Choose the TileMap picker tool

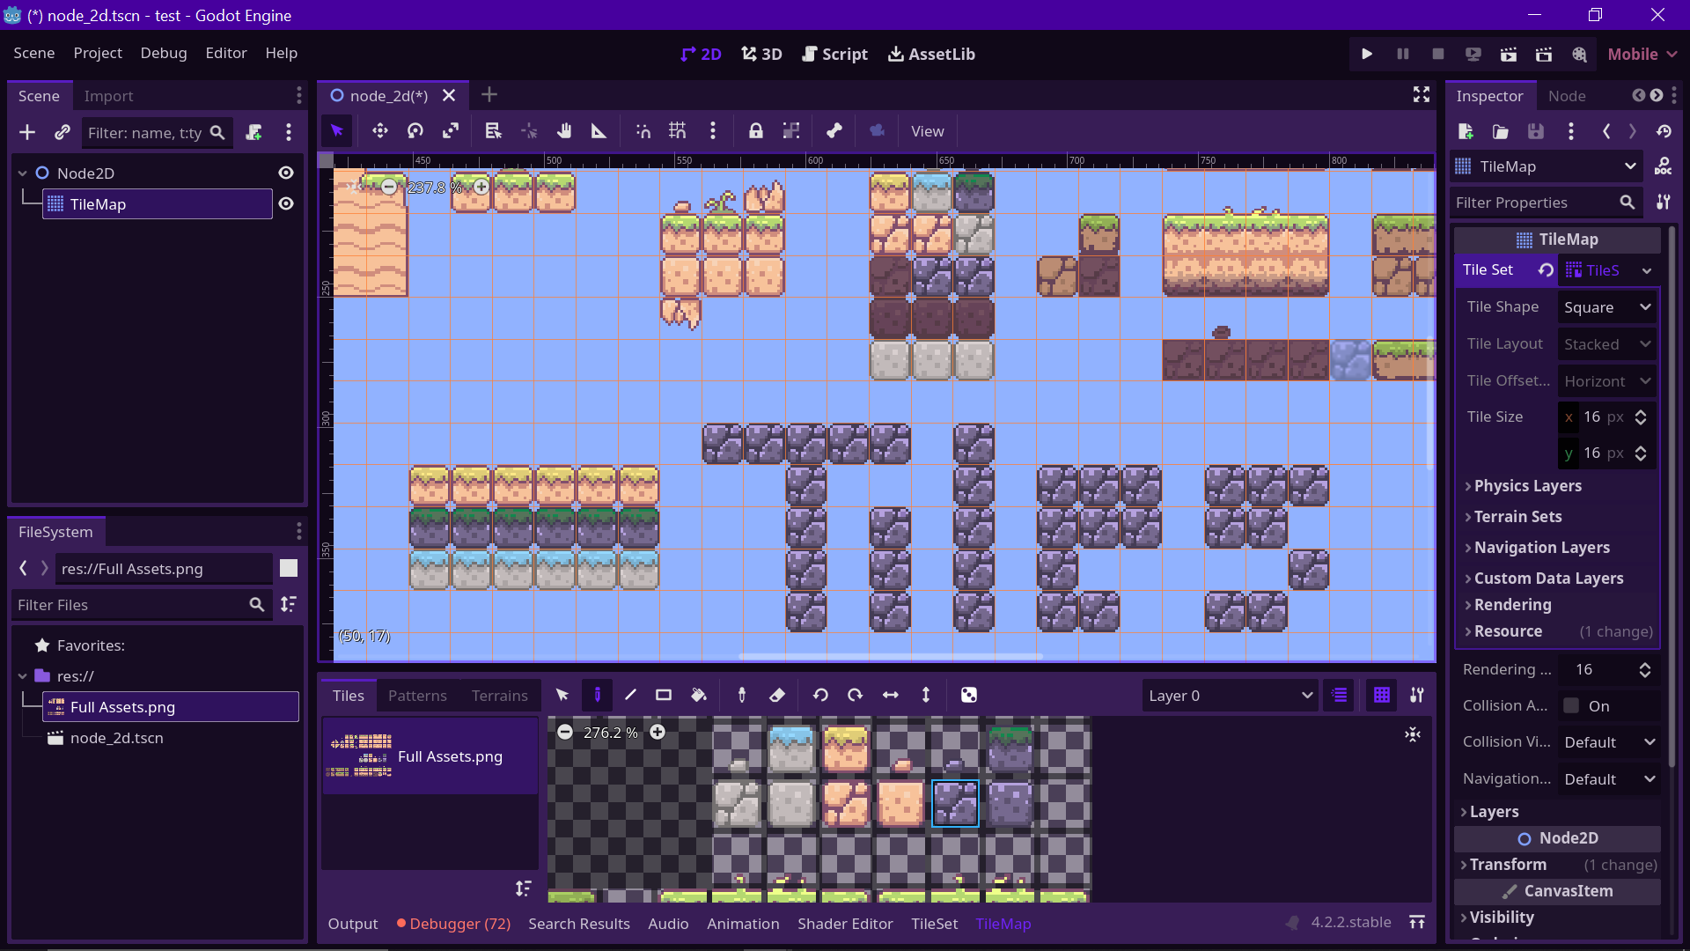click(x=742, y=695)
